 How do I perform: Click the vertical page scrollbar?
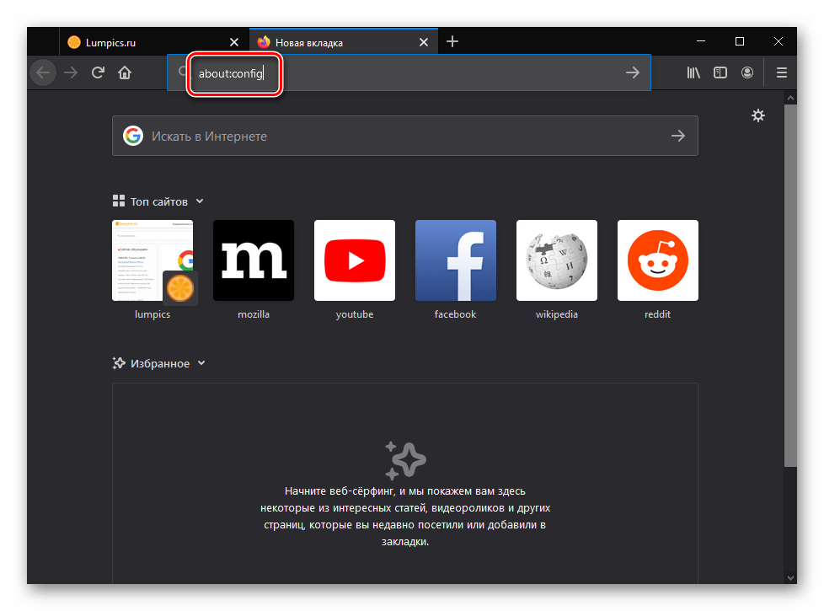click(x=789, y=287)
